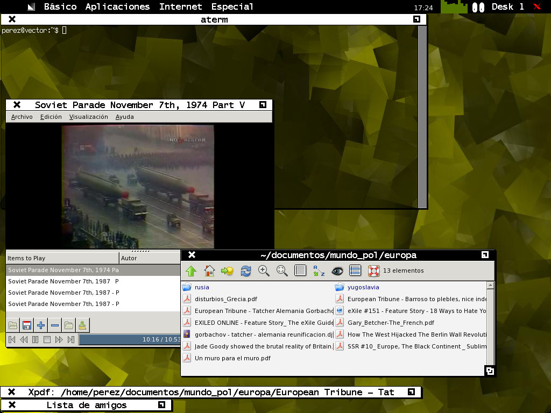Screen dimensions: 551x413
Task: Click the green CPU load graph
Action: click(x=454, y=7)
